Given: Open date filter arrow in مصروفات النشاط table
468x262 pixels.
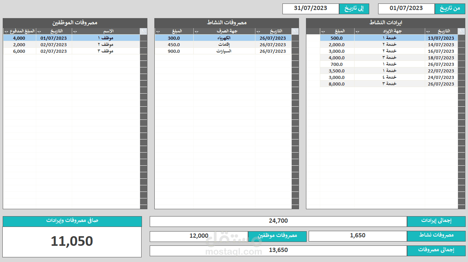Looking at the screenshot, I should click(x=258, y=32).
